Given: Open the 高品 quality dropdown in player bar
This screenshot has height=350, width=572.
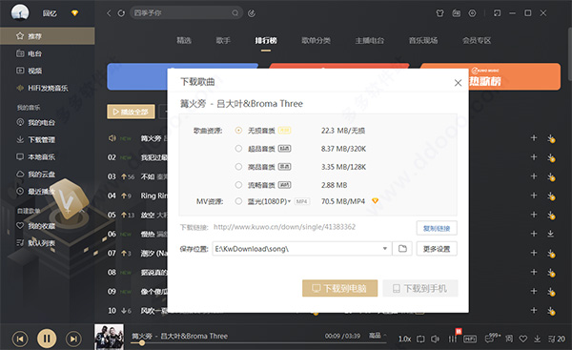Looking at the screenshot, I should pos(378,336).
